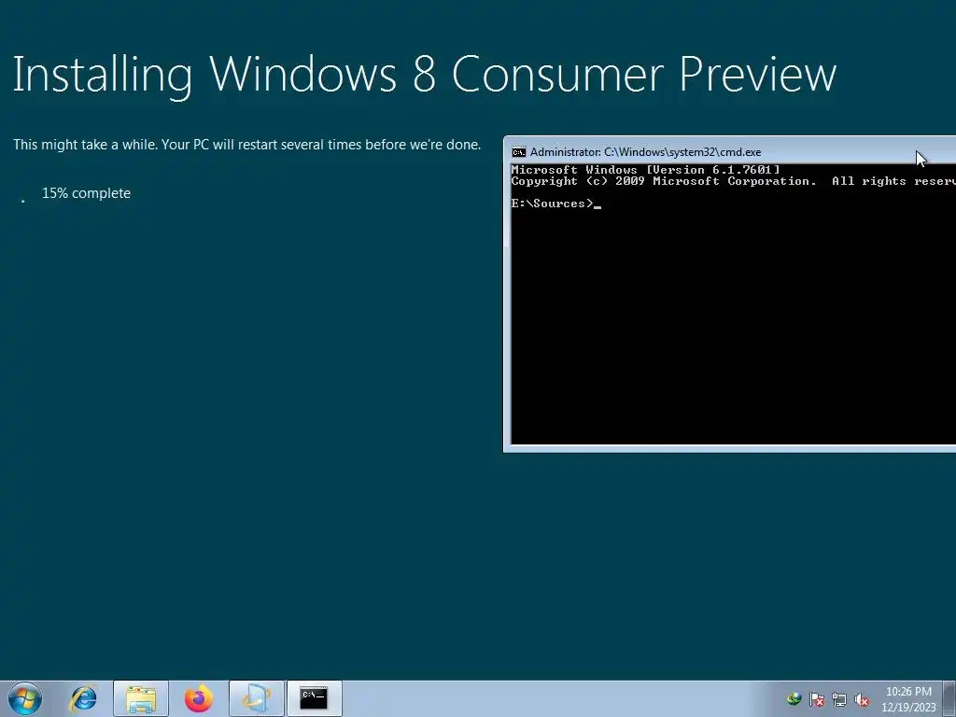The height and width of the screenshot is (717, 956).
Task: Open Firefox from the taskbar
Action: tap(199, 698)
